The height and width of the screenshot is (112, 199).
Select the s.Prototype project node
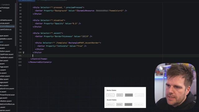click(x=5, y=8)
